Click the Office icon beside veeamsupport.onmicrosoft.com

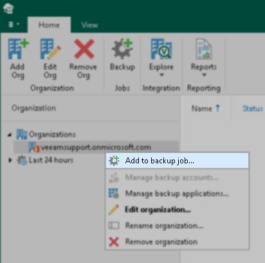pyautogui.click(x=34, y=147)
